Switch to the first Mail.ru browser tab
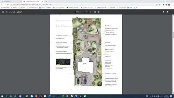The width and height of the screenshot is (174, 98). coord(11,2)
